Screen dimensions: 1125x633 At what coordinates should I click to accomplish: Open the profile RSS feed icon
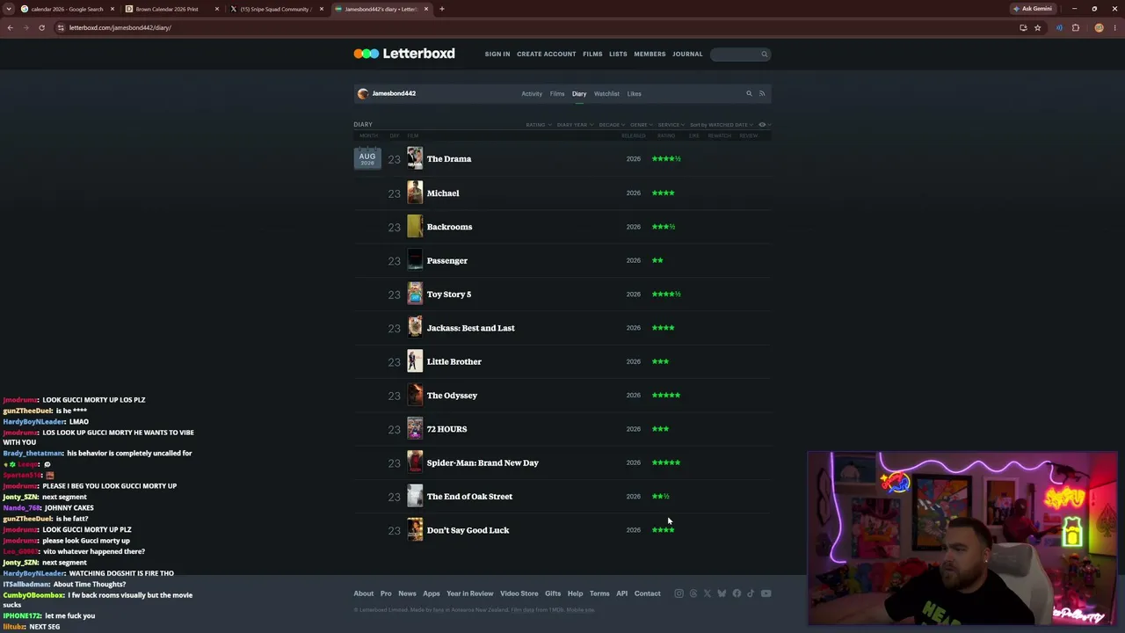(762, 93)
